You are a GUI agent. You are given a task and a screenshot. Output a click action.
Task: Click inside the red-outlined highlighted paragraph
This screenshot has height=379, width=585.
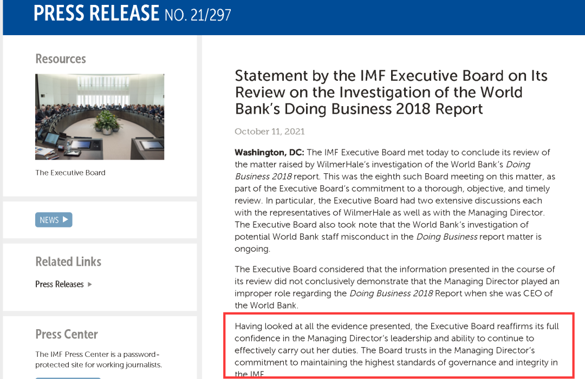click(396, 344)
